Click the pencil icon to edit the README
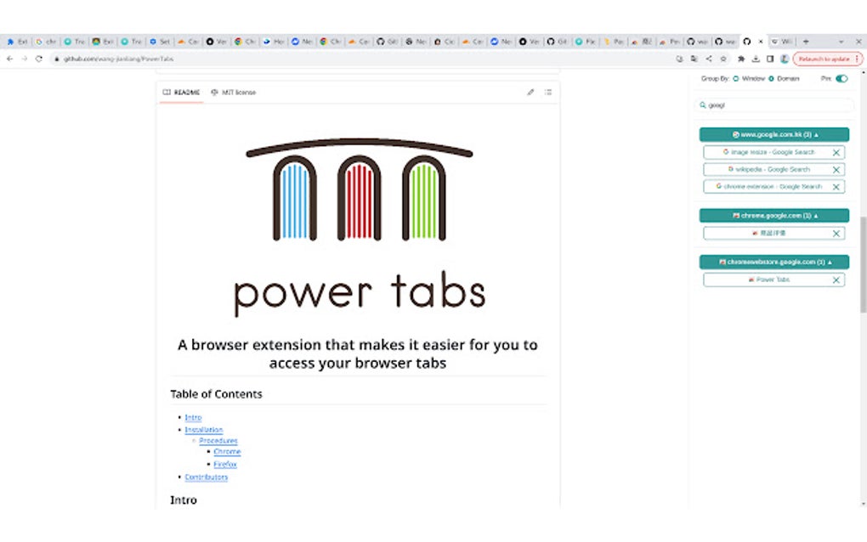This screenshot has width=867, height=542. pos(530,92)
